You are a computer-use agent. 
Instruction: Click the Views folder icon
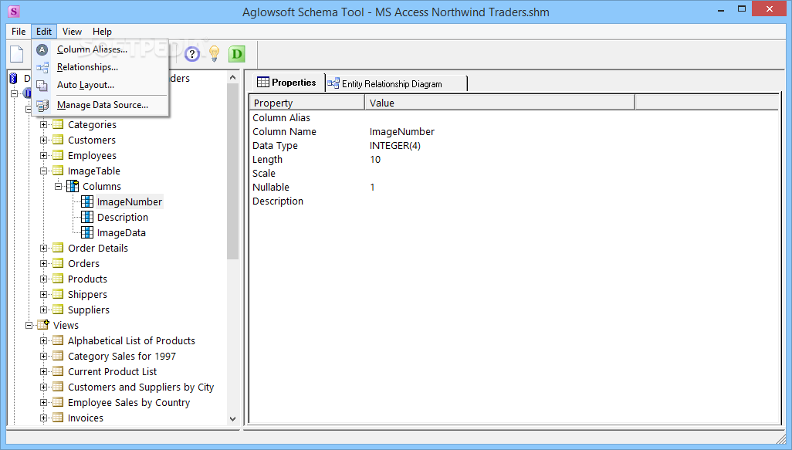tap(43, 325)
